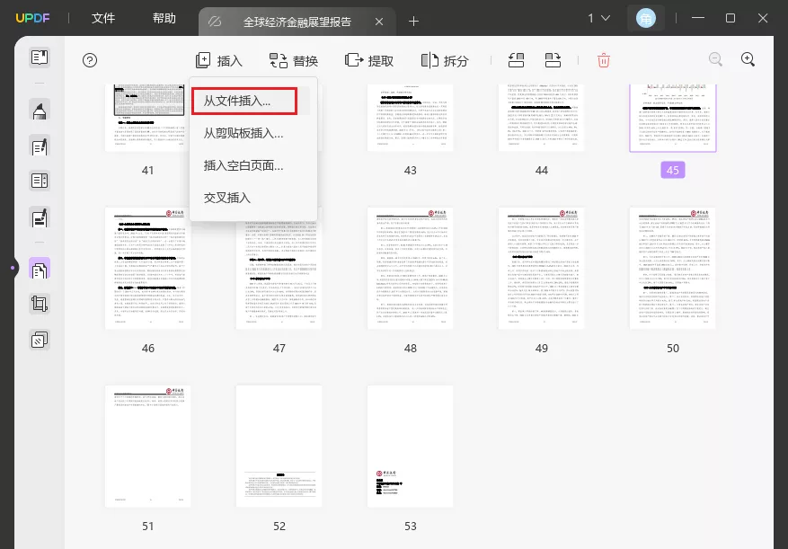Select page 43 thumbnail
Image resolution: width=788 pixels, height=549 pixels.
point(410,118)
